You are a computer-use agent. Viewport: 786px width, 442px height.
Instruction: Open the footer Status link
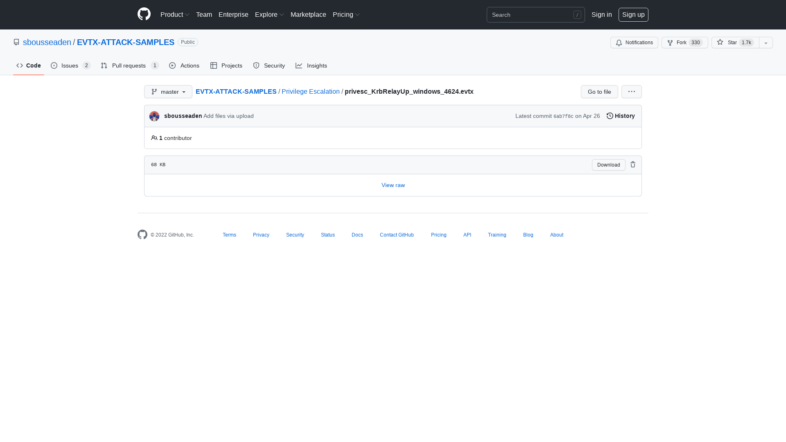(x=328, y=235)
